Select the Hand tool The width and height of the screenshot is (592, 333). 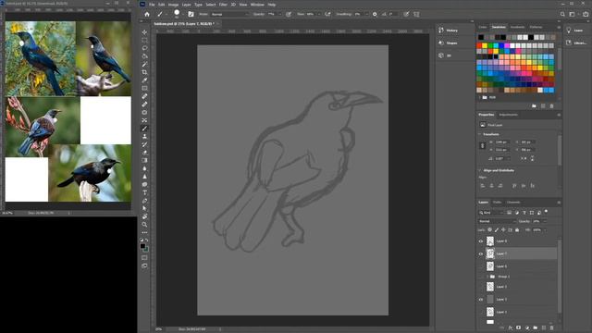pos(144,216)
